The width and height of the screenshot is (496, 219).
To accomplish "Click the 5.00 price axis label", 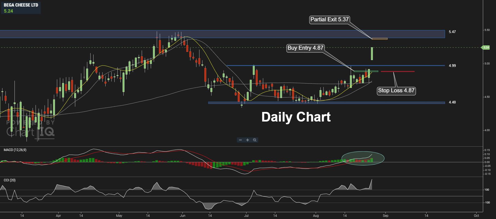I will tap(487, 64).
